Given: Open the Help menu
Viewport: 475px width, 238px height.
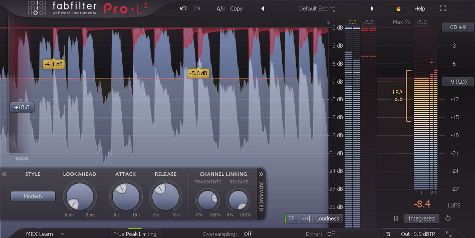Looking at the screenshot, I should tap(419, 9).
